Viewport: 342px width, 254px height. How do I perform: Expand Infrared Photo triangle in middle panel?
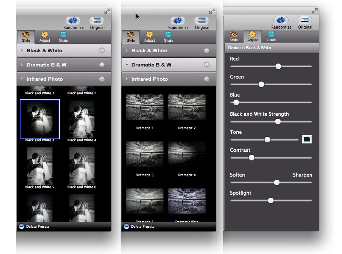coord(127,79)
